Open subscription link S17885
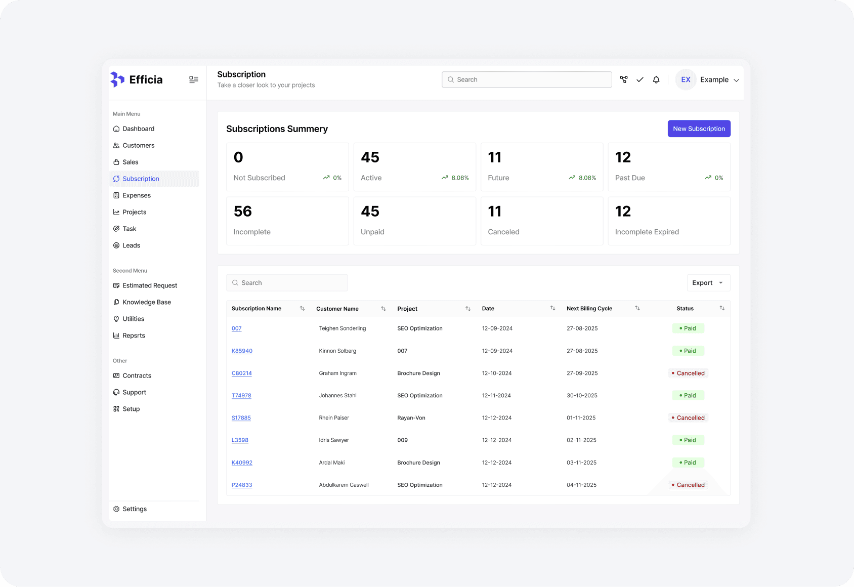854x587 pixels. click(x=241, y=418)
